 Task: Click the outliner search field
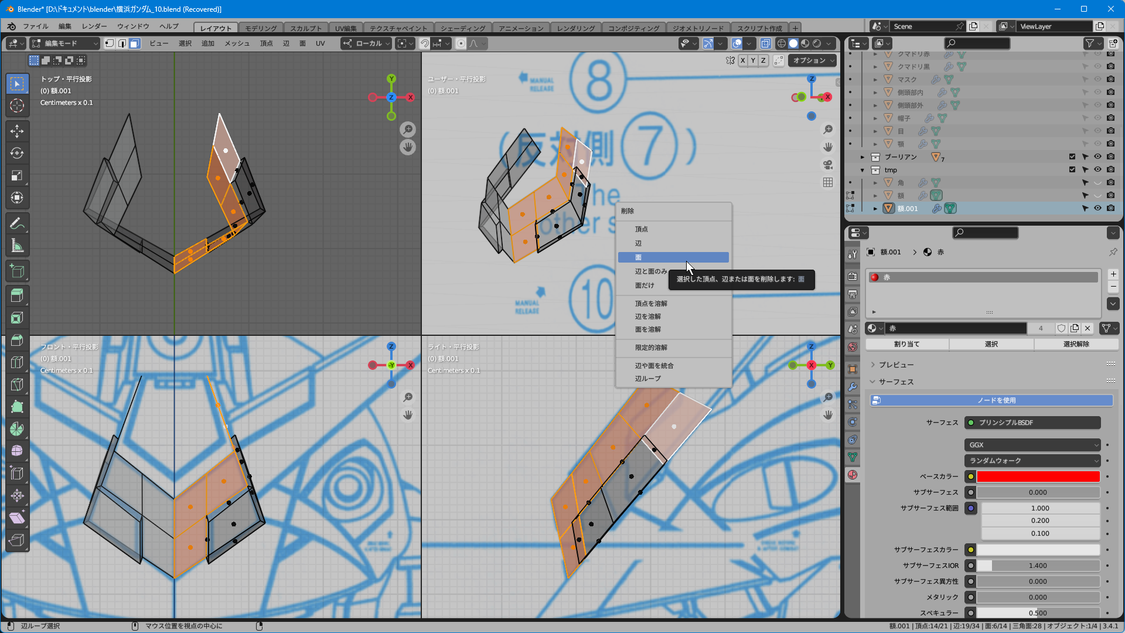pos(977,43)
